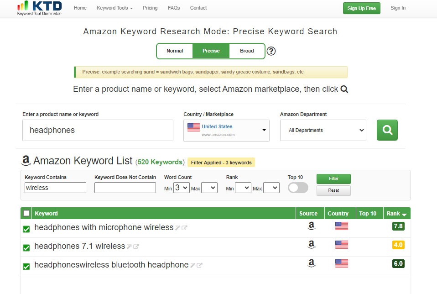This screenshot has width=437, height=294.
Task: Open the Amazon Department dropdown
Action: pos(323,130)
